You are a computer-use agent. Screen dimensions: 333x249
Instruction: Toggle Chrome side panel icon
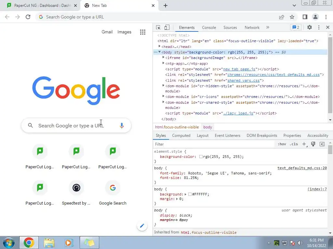305,17
